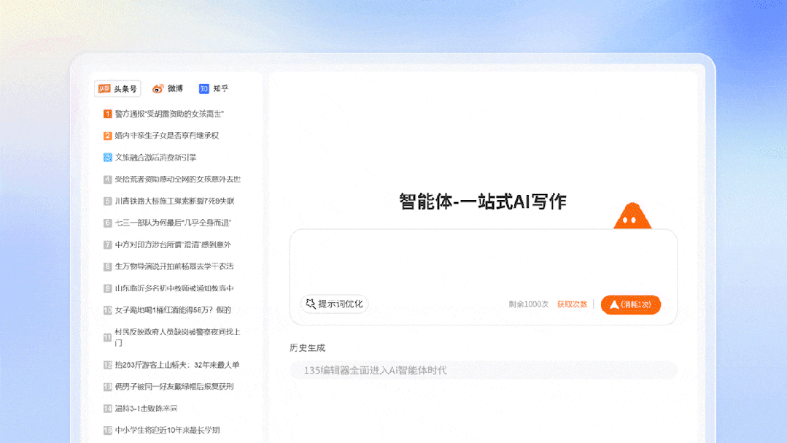Open hot topic 6 七三一部队为何最后几乎全身而退
This screenshot has width=787, height=443.
[173, 223]
